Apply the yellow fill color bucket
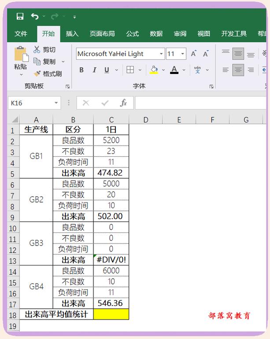270x339 pixels. [x=154, y=70]
